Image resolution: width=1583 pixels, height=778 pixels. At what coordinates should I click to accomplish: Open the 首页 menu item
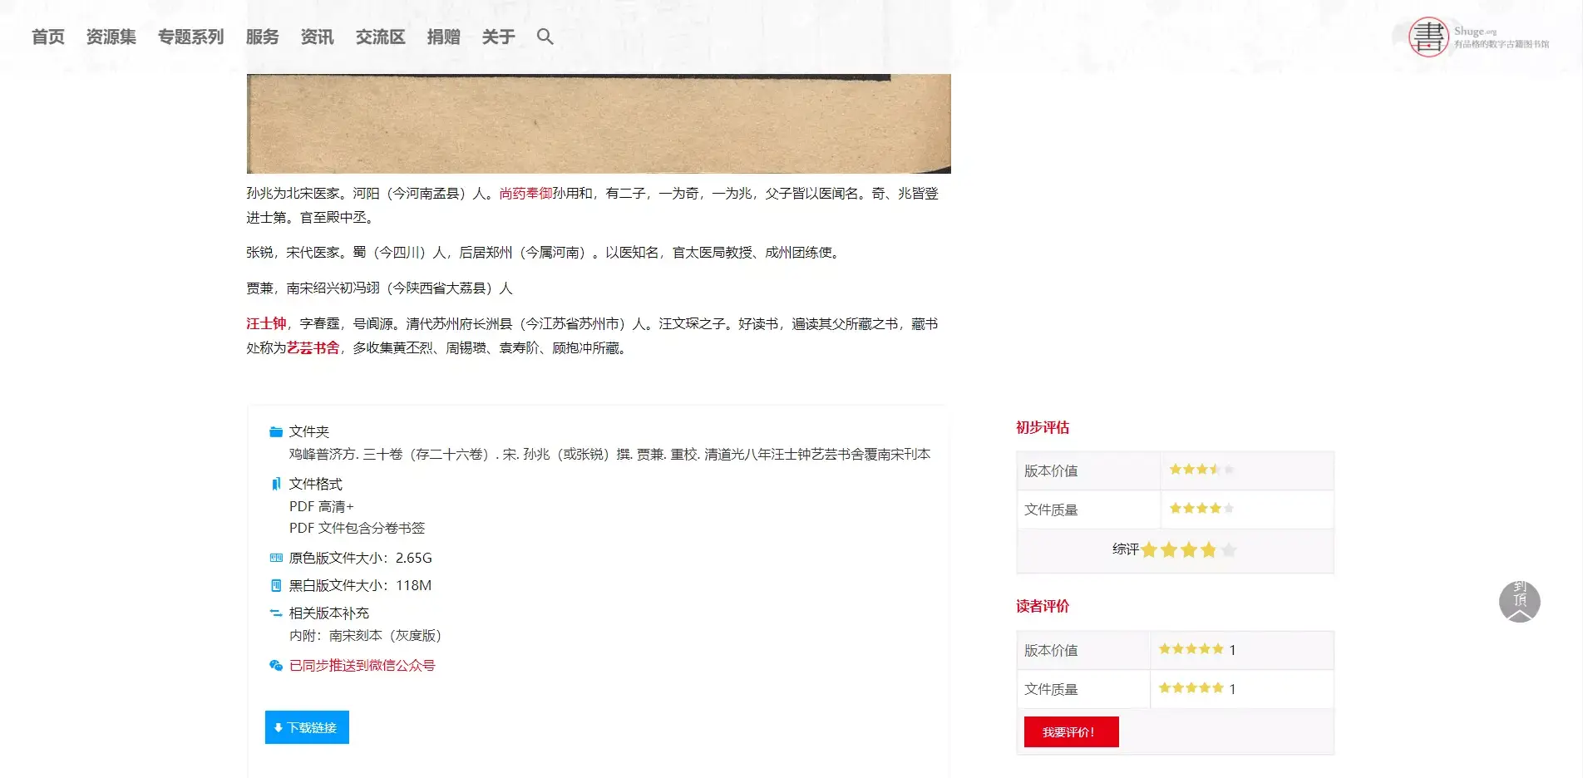coord(47,37)
